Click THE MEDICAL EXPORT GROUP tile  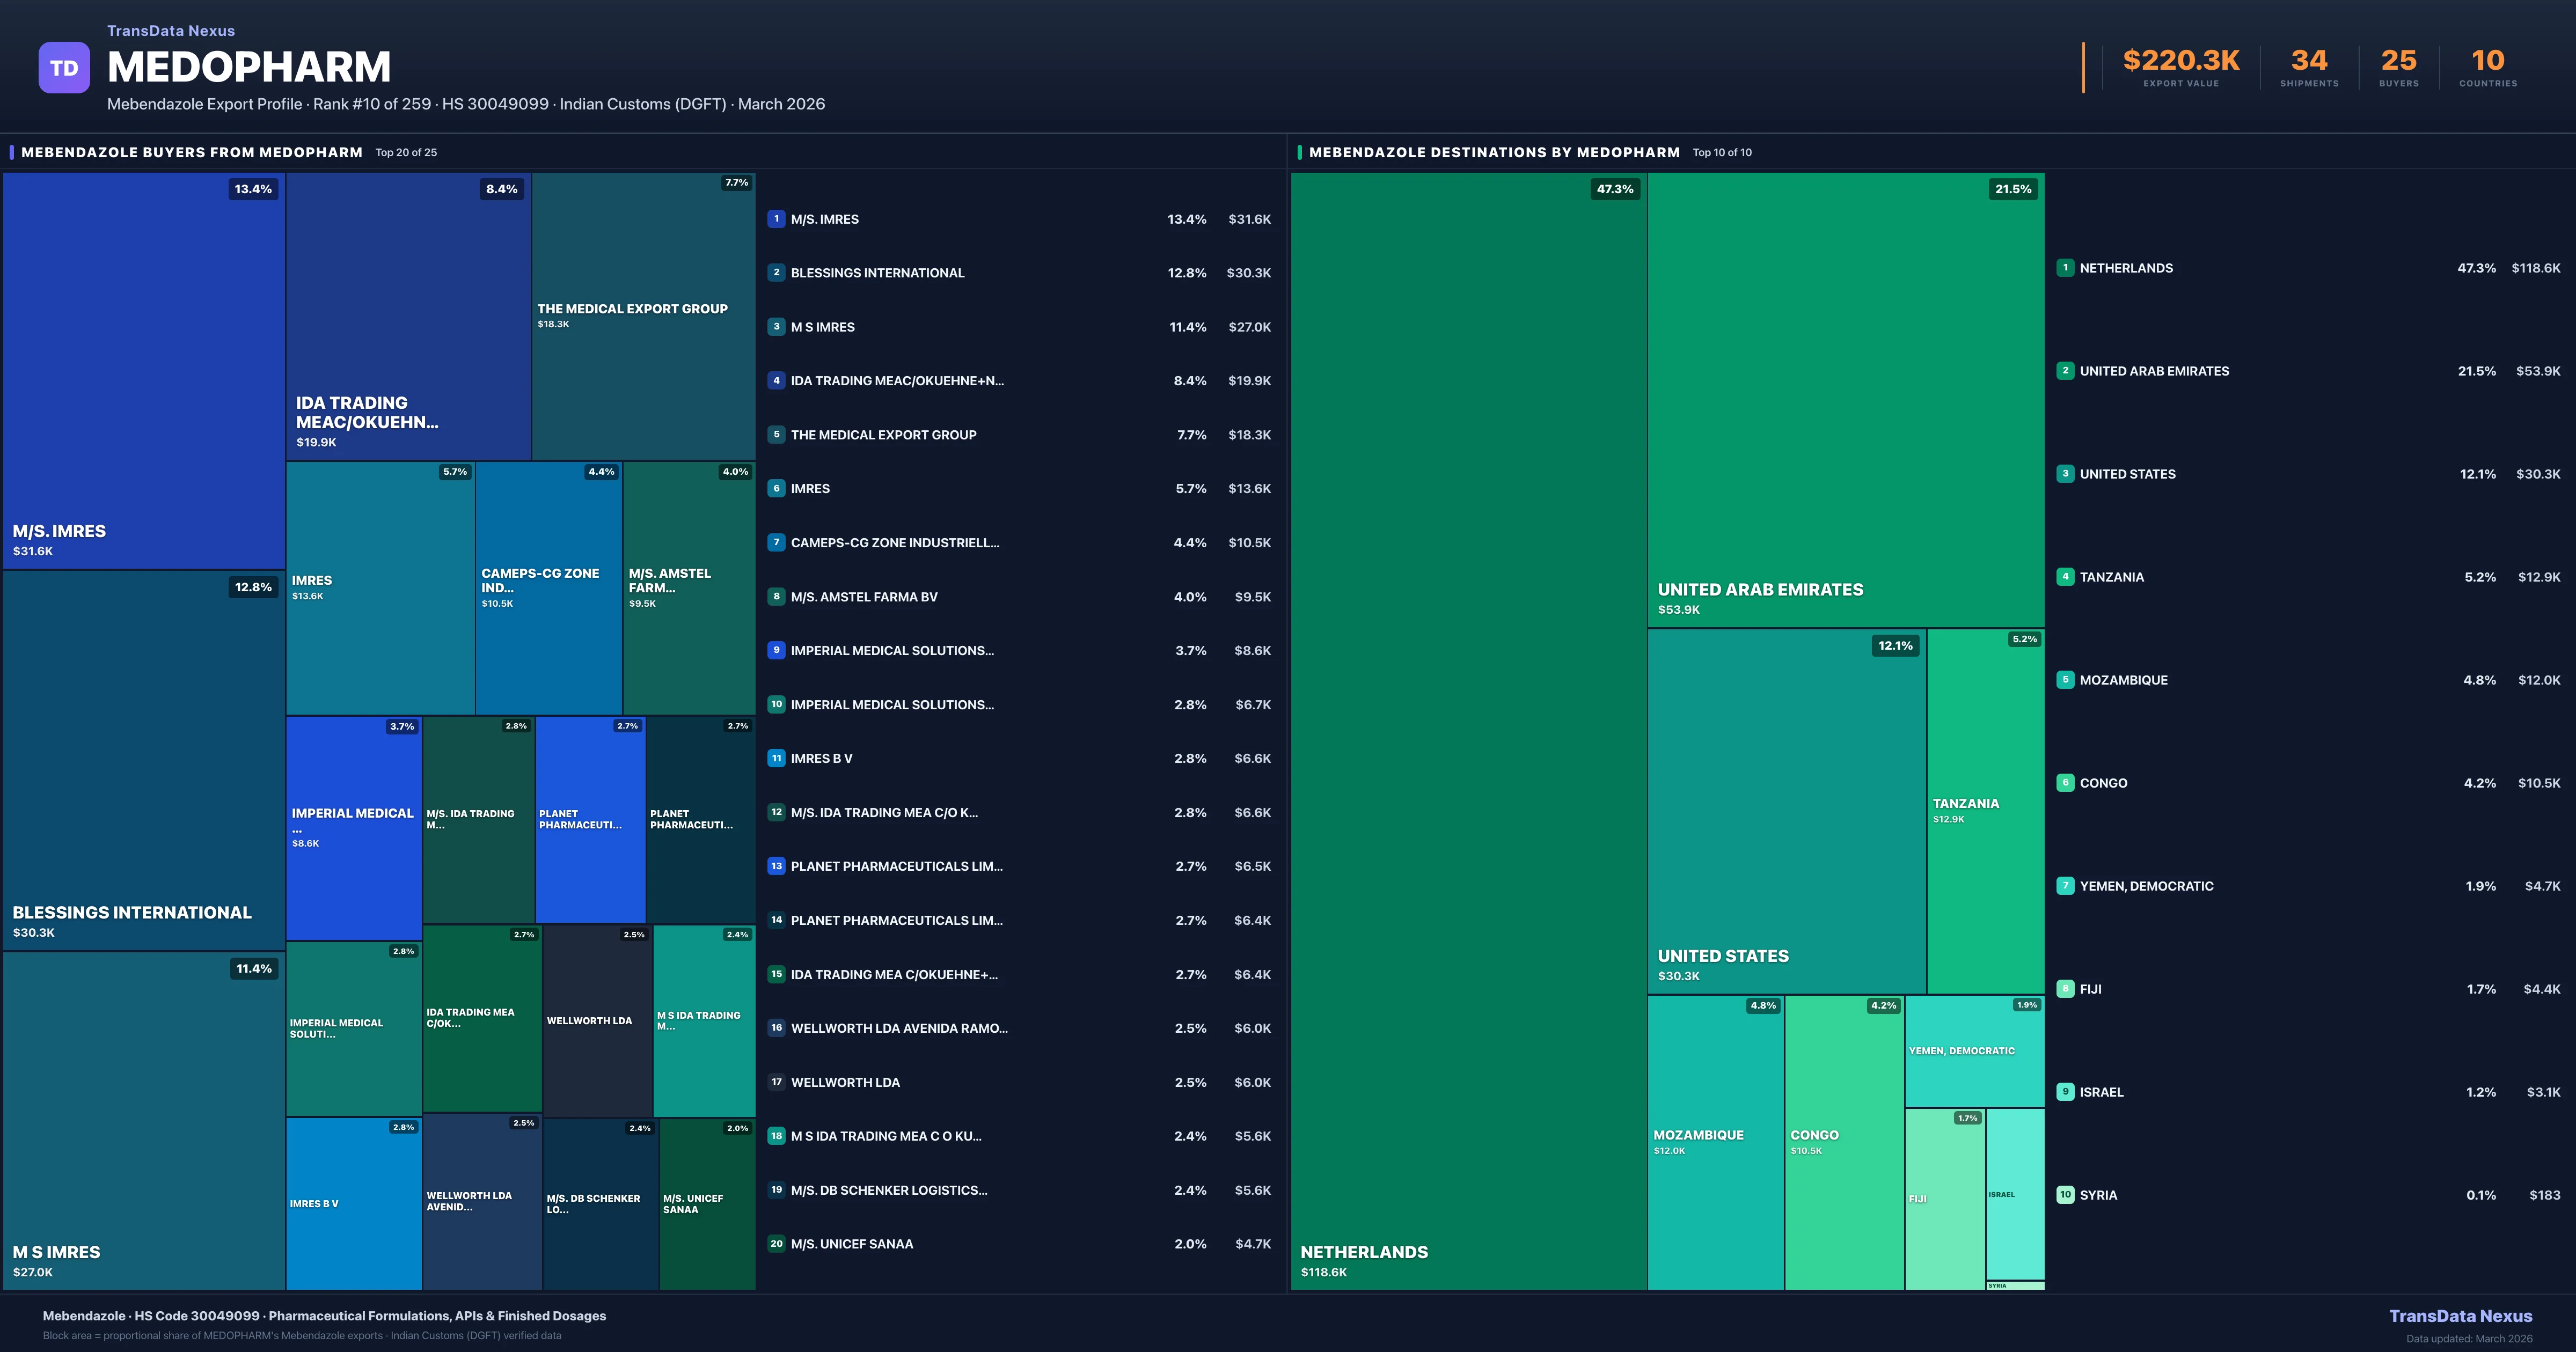[x=643, y=315]
